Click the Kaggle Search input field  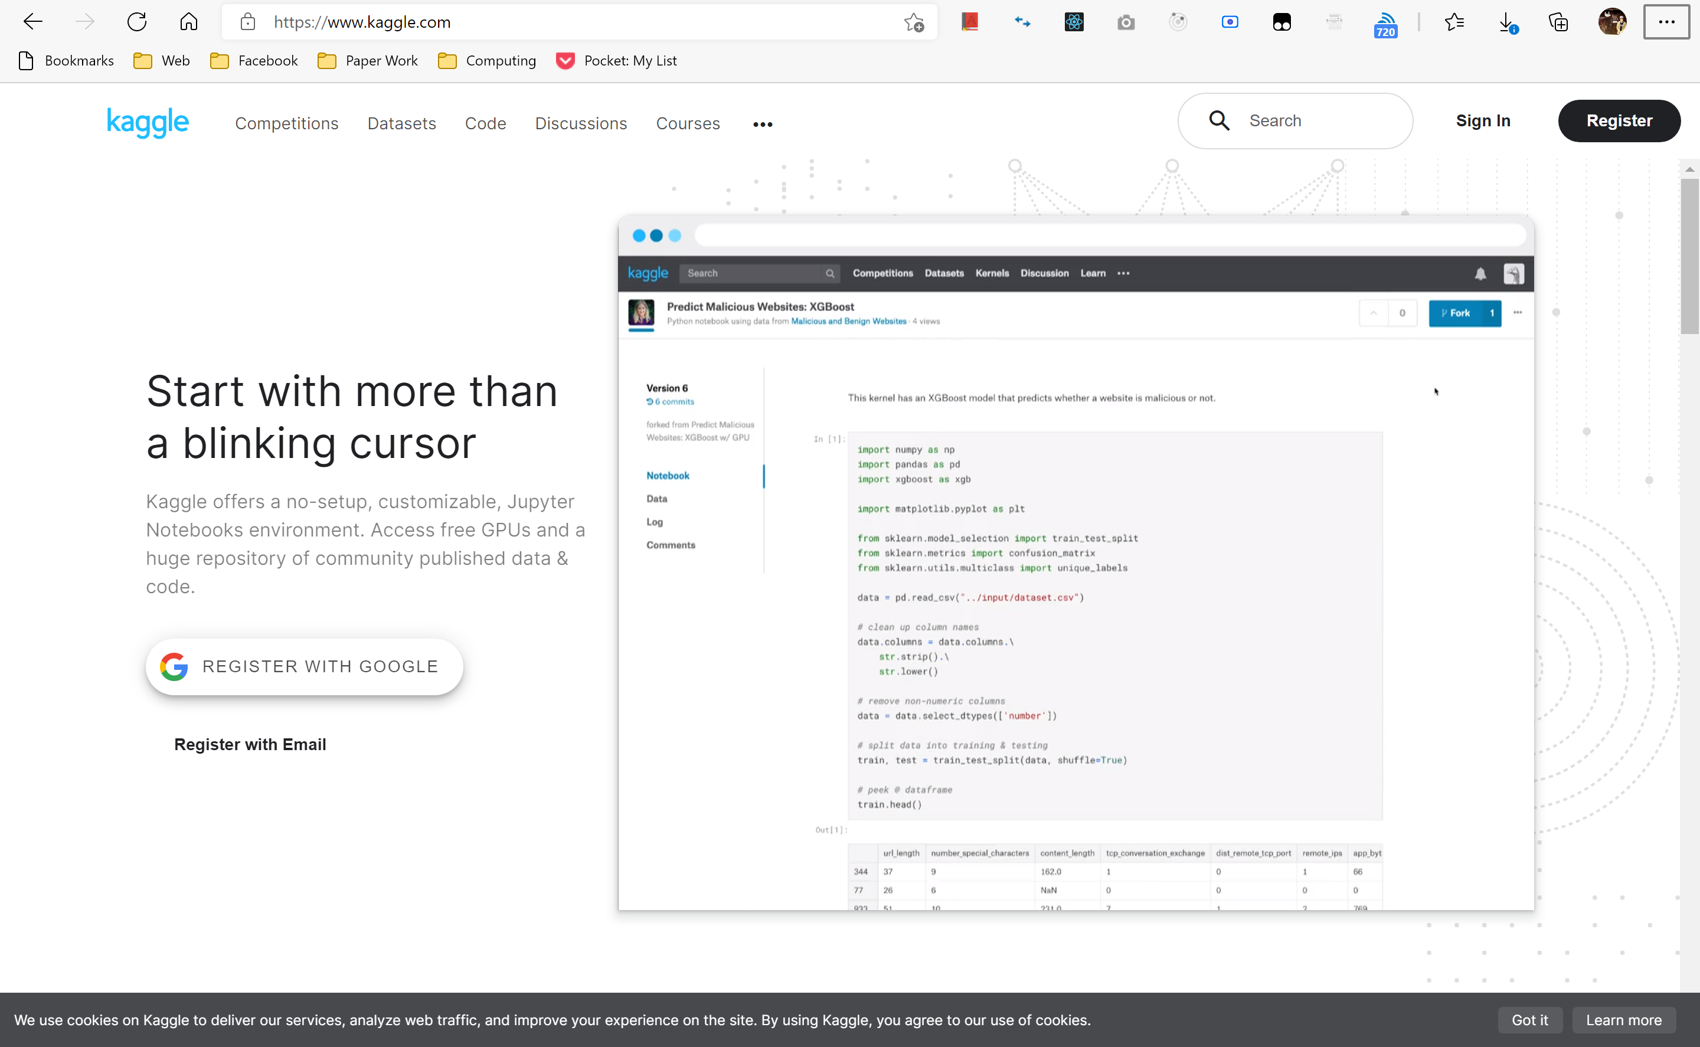pos(1295,120)
